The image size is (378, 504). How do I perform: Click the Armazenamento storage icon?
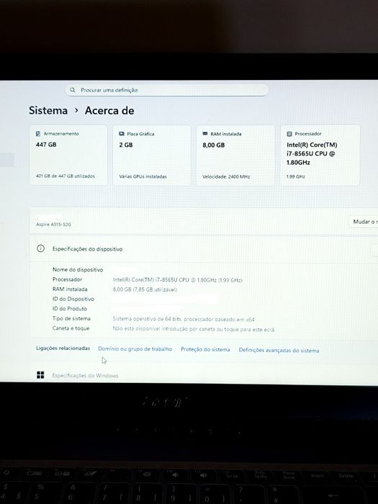(38, 134)
